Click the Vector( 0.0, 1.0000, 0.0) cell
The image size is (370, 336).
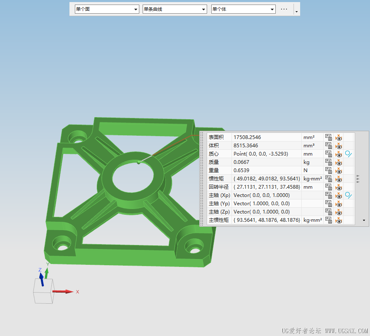[267, 211]
